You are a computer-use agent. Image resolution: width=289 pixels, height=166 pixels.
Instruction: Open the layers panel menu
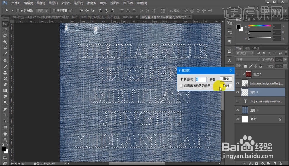(286, 48)
